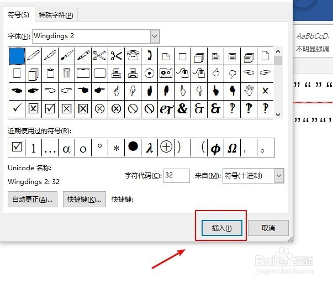Click the 字符代码 input field
The image size is (333, 283).
[x=177, y=176]
